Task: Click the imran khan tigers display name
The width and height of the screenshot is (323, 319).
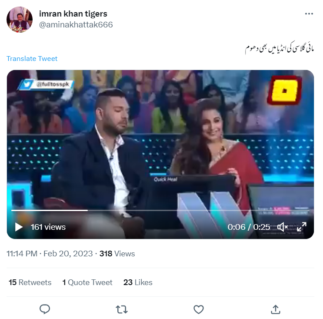Action: 73,14
